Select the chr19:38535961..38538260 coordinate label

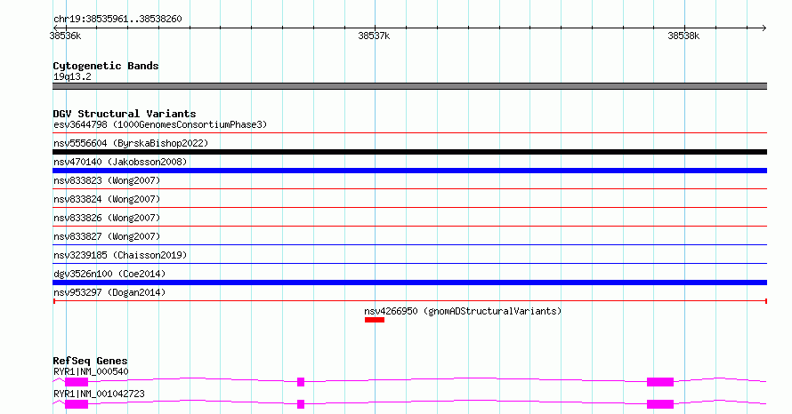point(117,20)
